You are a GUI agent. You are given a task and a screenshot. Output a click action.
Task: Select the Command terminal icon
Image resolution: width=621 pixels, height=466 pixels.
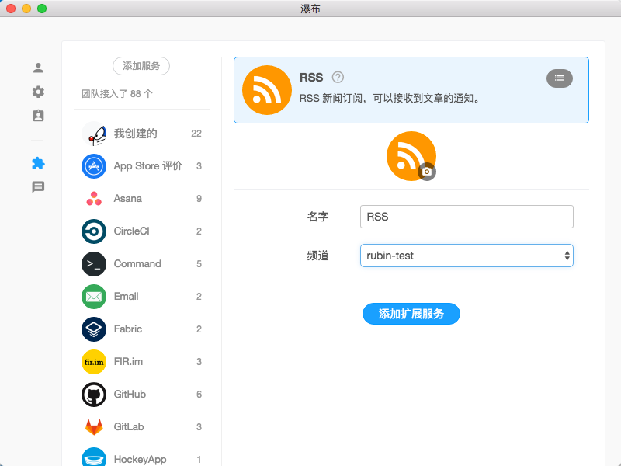(x=94, y=264)
